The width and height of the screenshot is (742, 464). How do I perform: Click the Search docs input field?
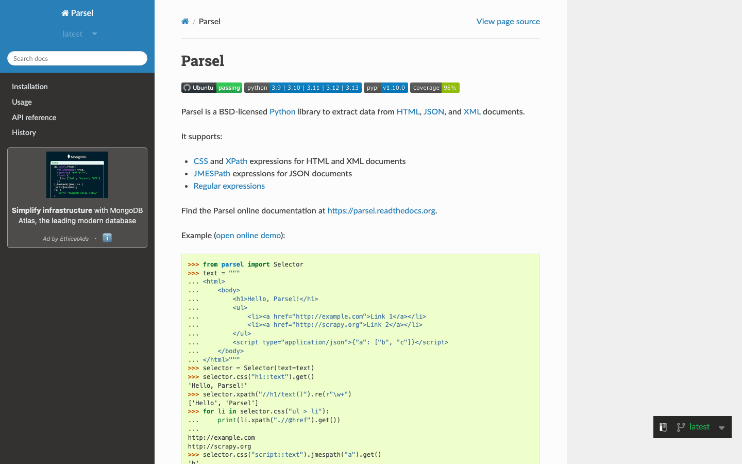[77, 58]
